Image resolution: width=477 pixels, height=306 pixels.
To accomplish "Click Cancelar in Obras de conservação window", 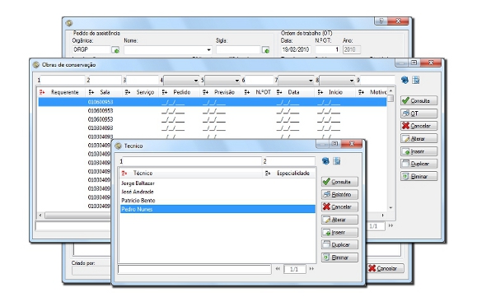I will 419,126.
